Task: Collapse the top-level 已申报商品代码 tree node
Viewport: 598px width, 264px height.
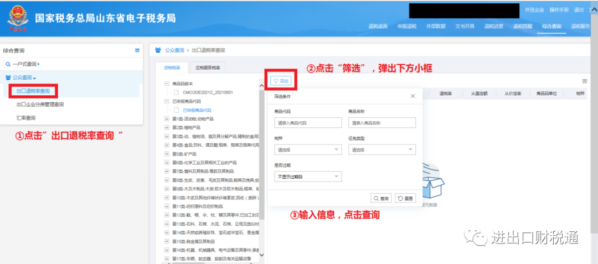Action: click(166, 101)
